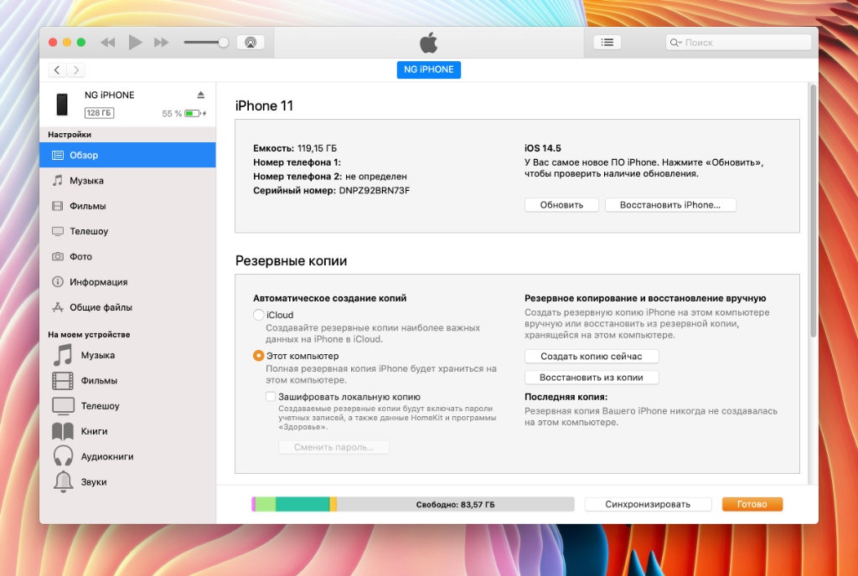The width and height of the screenshot is (858, 576).
Task: Open Общие файлы section
Action: [x=127, y=307]
